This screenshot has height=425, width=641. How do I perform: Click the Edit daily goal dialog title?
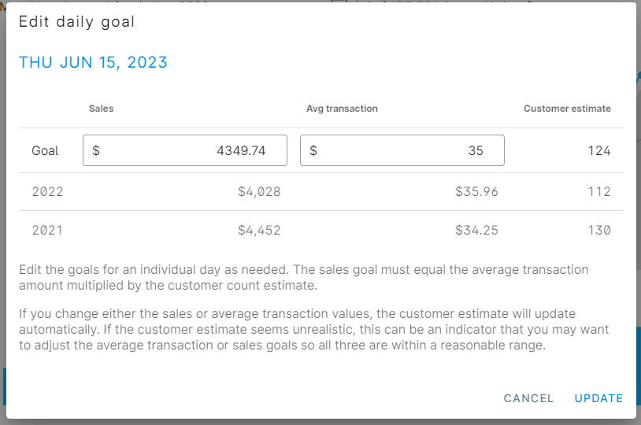77,22
